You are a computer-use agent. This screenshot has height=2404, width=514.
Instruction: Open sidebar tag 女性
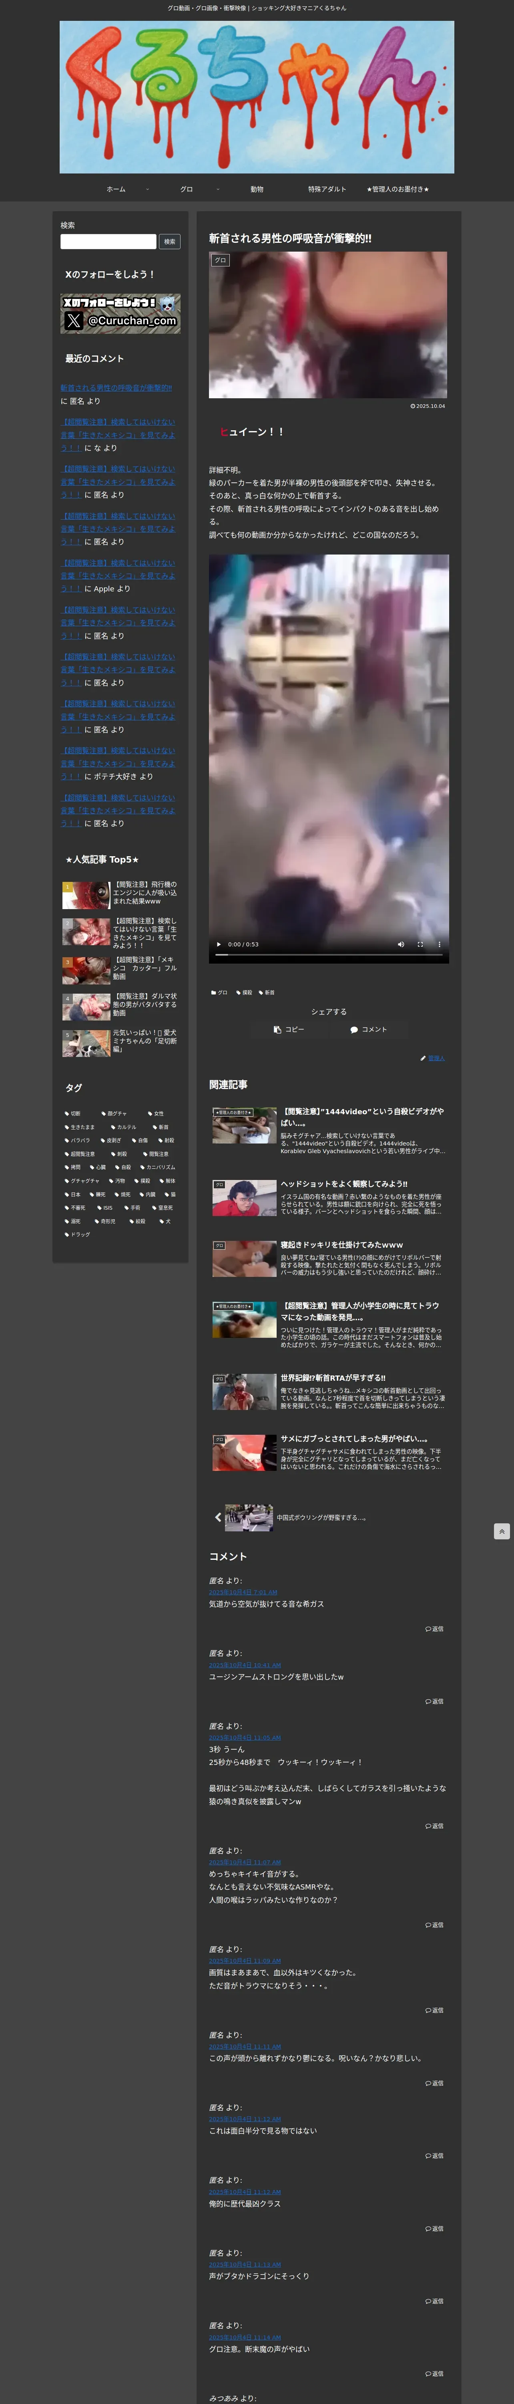click(x=156, y=1113)
